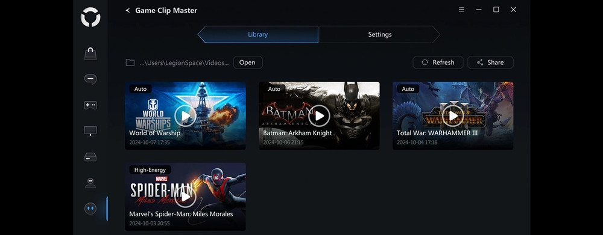Image resolution: width=603 pixels, height=235 pixels.
Task: Click the Legion Space logo icon
Action: pyautogui.click(x=90, y=17)
